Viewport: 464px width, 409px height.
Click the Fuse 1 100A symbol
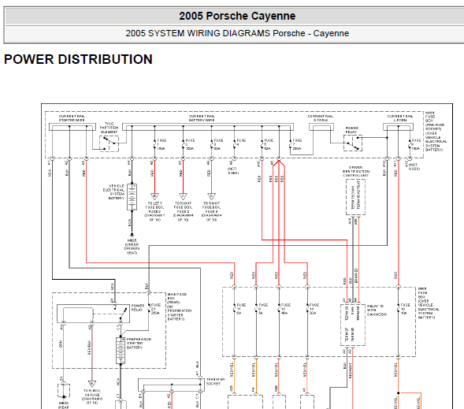154,144
